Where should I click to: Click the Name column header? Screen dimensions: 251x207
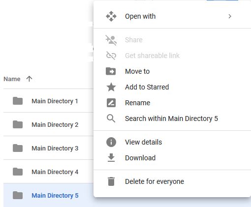[12, 79]
